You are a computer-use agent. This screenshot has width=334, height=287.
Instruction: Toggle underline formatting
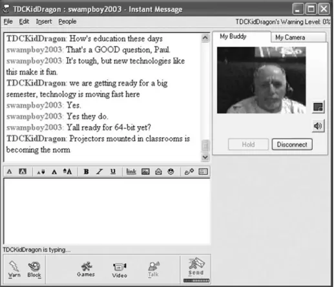[113, 172]
